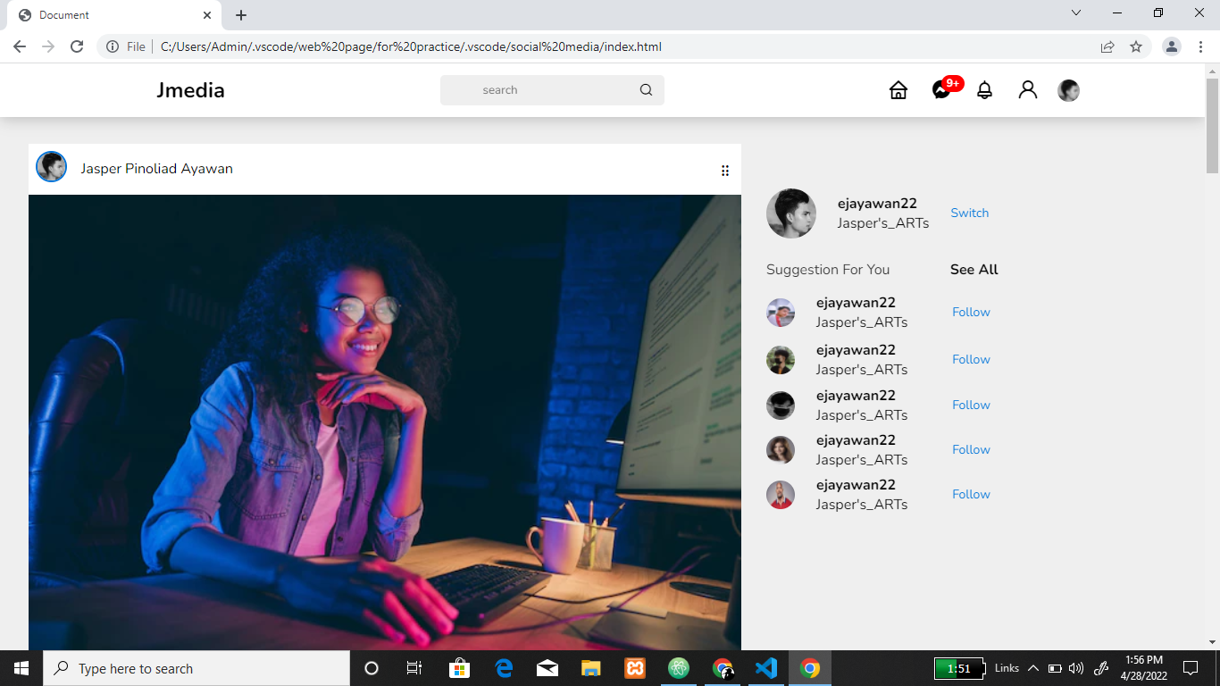Open the home icon in Jmedia header
Screen dimensions: 1220x686
898,90
